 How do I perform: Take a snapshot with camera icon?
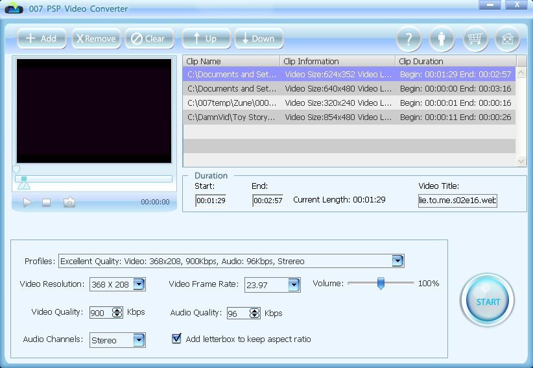[69, 202]
